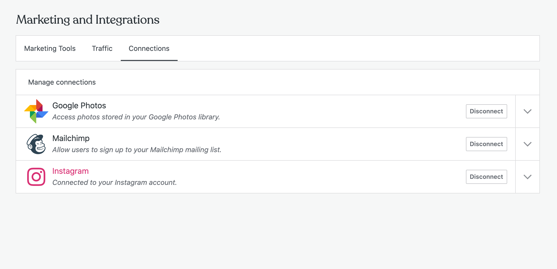
Task: Click the Instagram account connected description
Action: point(114,183)
